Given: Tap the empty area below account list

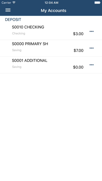Looking at the screenshot, I should (51, 127).
